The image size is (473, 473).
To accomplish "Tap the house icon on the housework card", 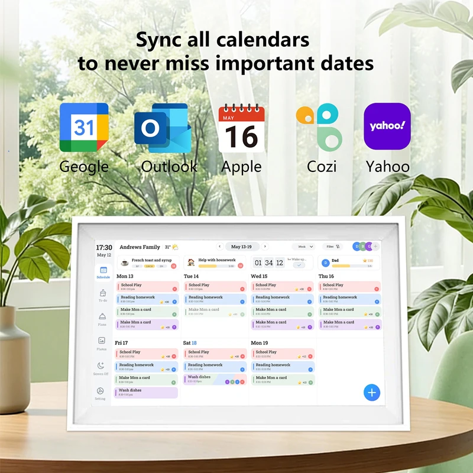I will point(191,262).
